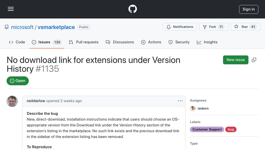Image resolution: width=265 pixels, height=149 pixels.
Task: Switch to the Issues tab
Action: [47, 42]
